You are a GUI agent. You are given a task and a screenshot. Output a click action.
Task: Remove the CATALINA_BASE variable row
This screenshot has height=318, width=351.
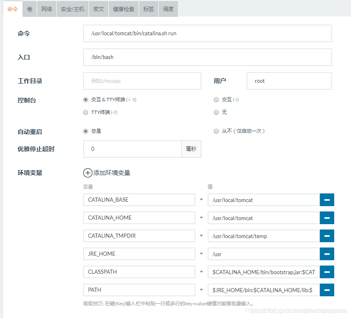pos(327,200)
